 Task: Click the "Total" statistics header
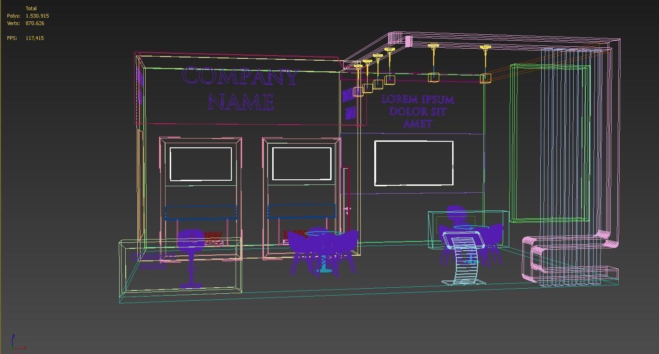tap(31, 8)
